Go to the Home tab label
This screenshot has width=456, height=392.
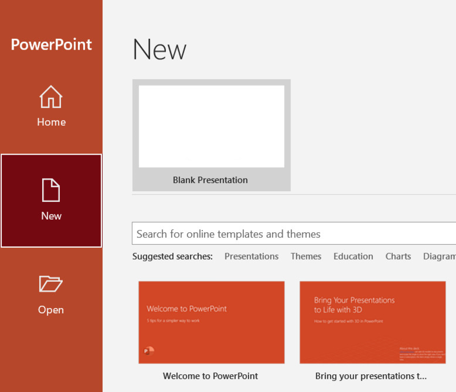(51, 122)
